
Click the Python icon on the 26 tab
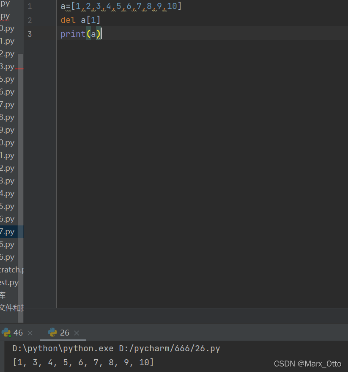point(52,333)
